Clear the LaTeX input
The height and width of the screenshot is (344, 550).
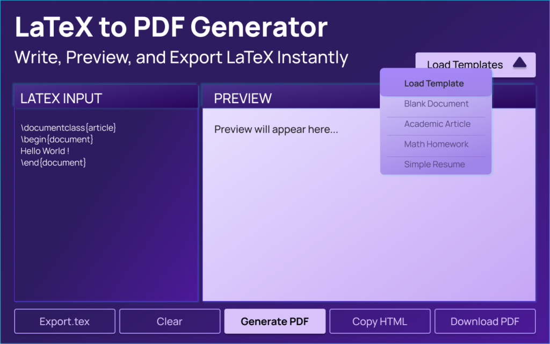pos(170,321)
